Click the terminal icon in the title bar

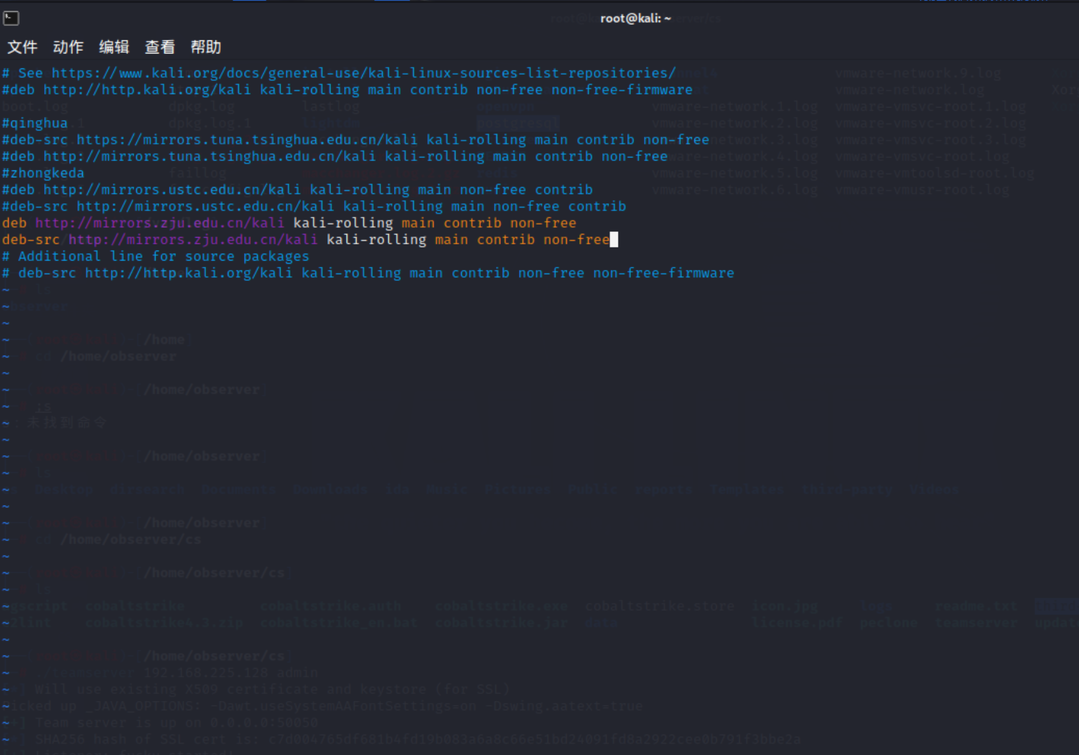(x=11, y=19)
